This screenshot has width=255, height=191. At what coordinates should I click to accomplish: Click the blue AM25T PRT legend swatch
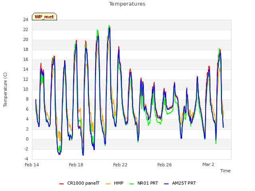click(167, 184)
